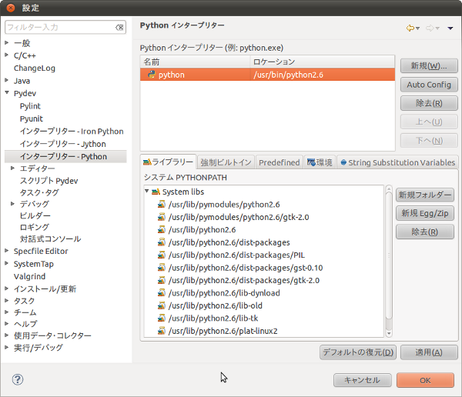Click scrollbar down arrow in library list
This screenshot has height=397, width=462.
tap(389, 333)
